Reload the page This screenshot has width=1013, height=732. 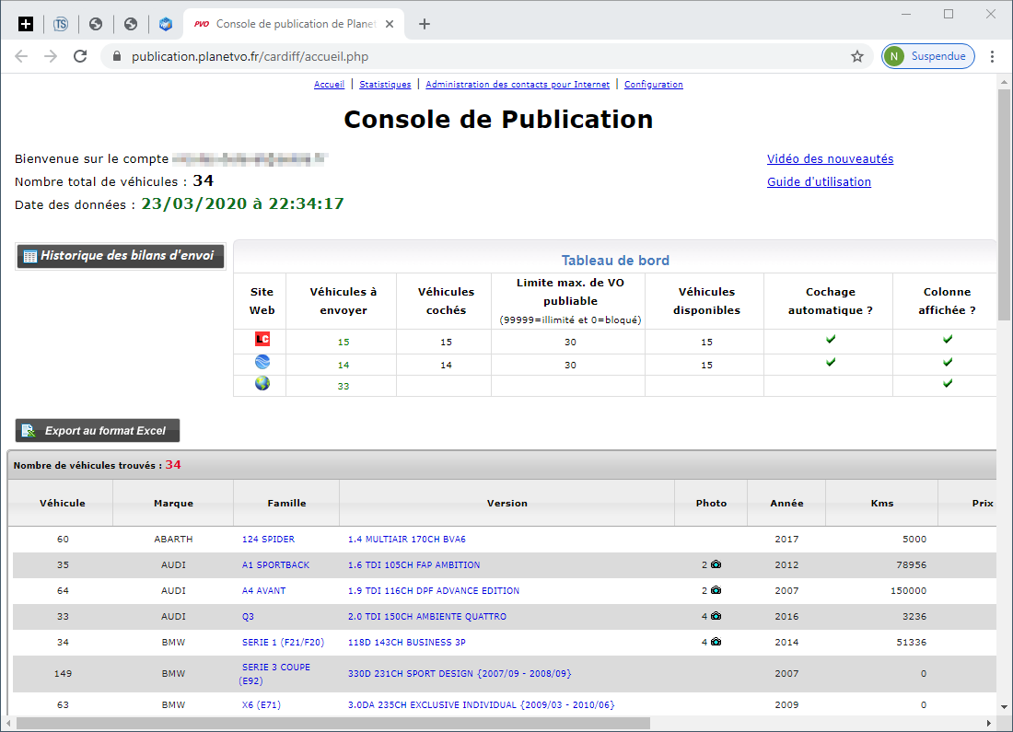pyautogui.click(x=80, y=56)
